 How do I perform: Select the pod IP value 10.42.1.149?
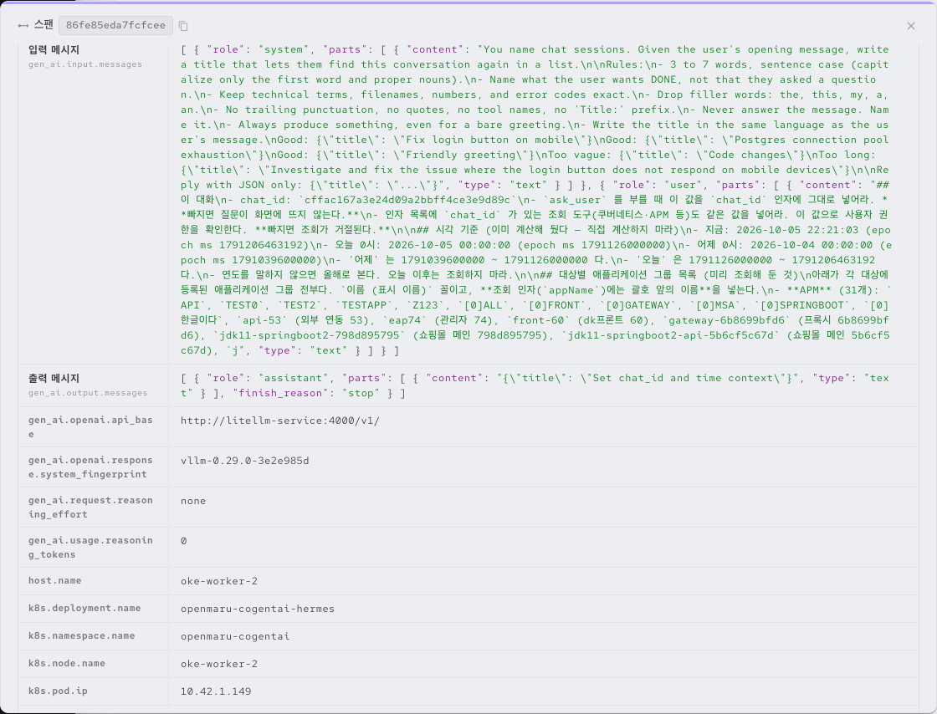click(x=216, y=691)
